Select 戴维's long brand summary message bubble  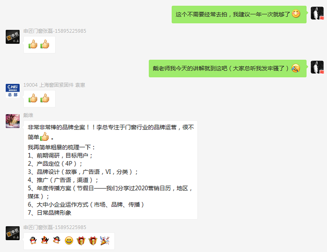[x=110, y=170]
